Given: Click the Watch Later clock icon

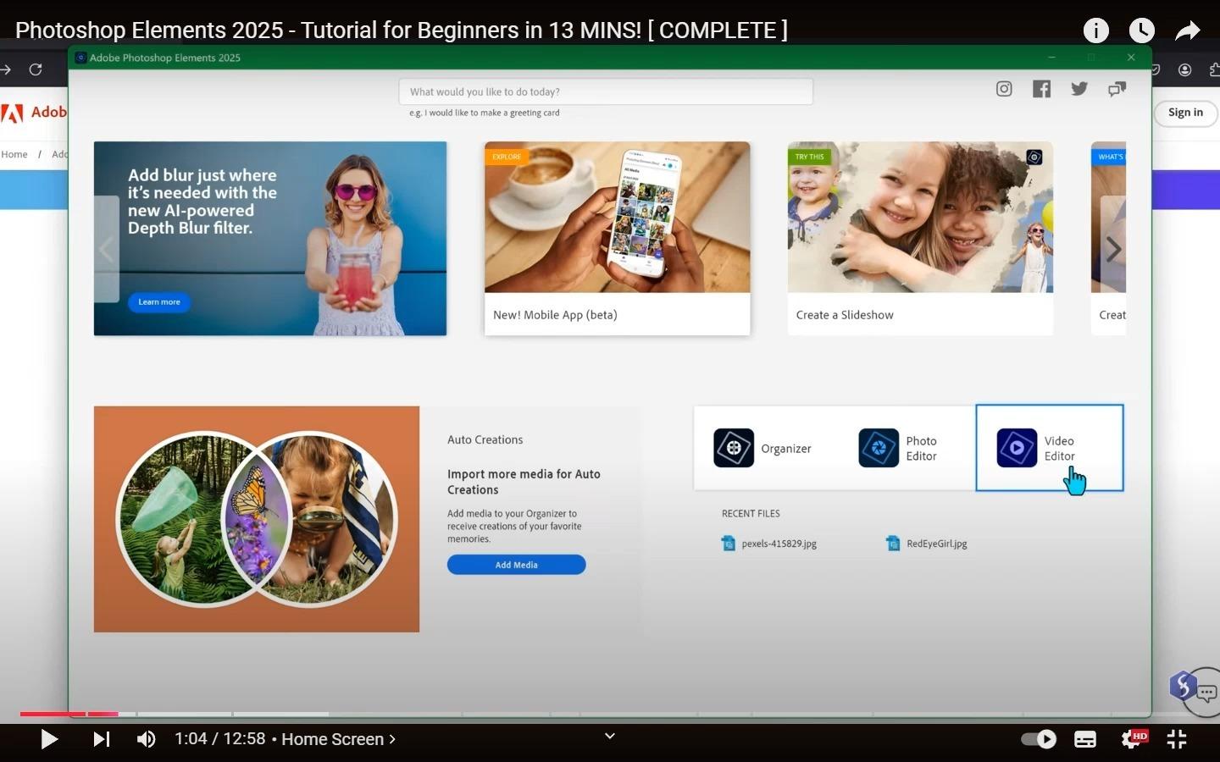Looking at the screenshot, I should click(x=1142, y=30).
